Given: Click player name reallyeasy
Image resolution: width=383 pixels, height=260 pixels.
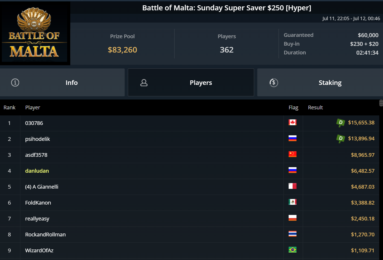Looking at the screenshot, I should [x=37, y=219].
